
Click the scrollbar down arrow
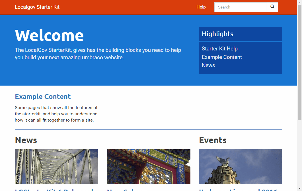(x=299, y=188)
